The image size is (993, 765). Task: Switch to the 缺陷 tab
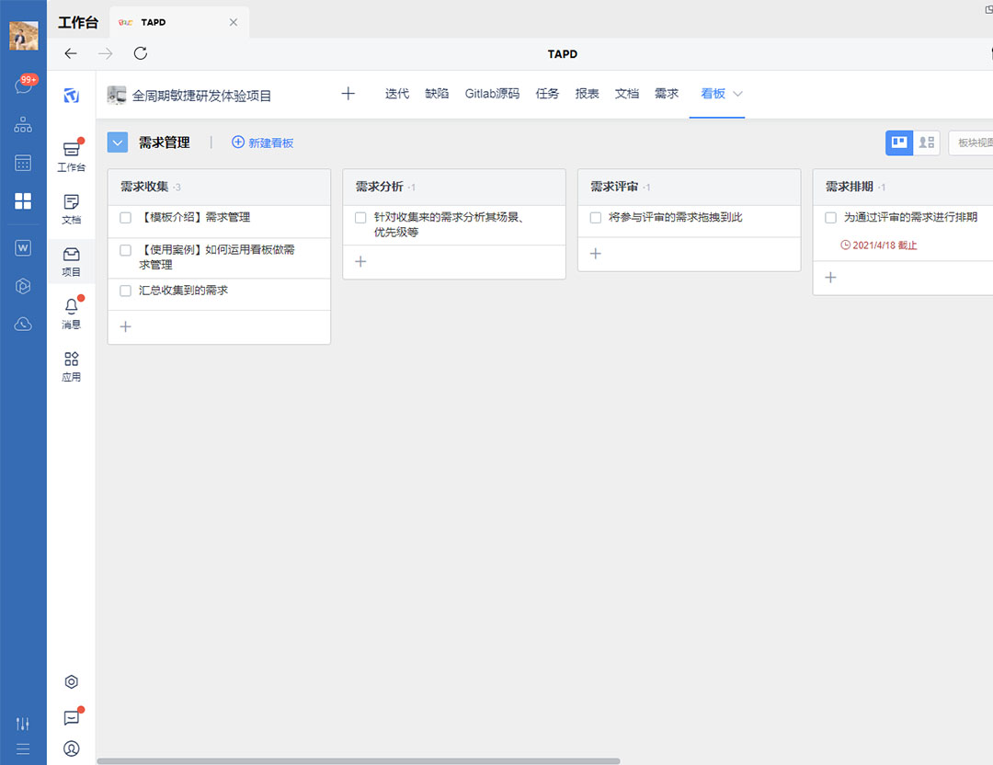437,94
